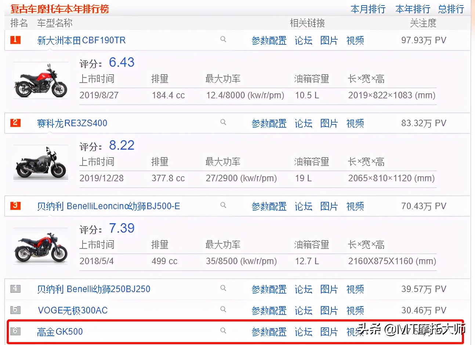Click the search icon beside 赛科龙RE3ZS400
Screen dimensions: 475x345
(223, 123)
